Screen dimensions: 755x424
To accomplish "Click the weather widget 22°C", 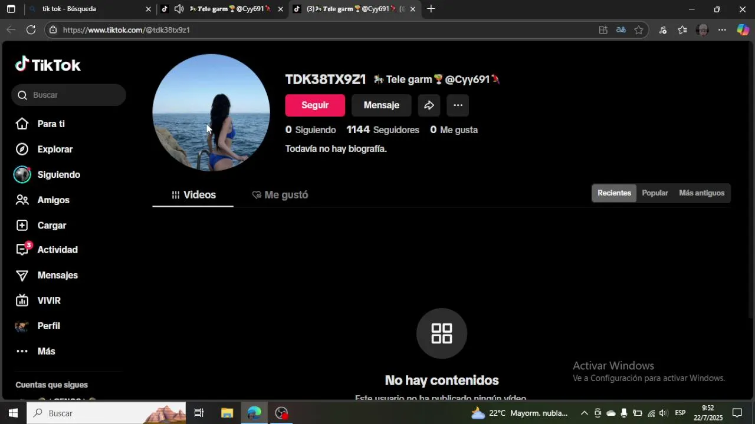I will [520, 413].
